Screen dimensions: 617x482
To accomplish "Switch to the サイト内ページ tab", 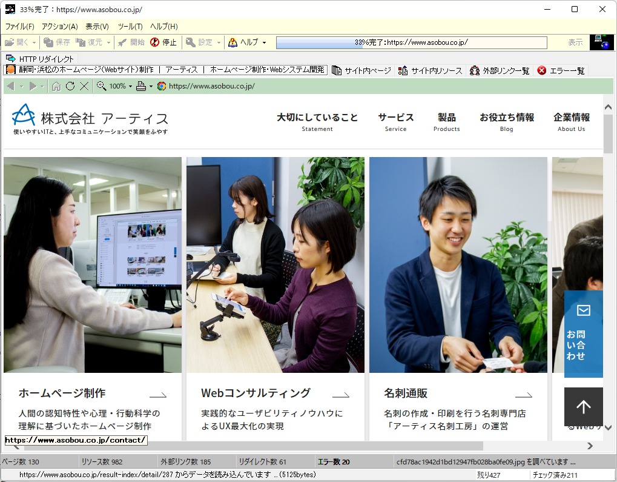I will (x=361, y=70).
